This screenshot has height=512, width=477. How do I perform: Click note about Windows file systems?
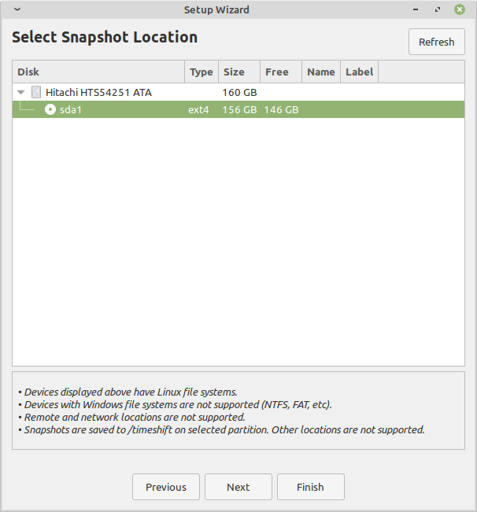[175, 404]
